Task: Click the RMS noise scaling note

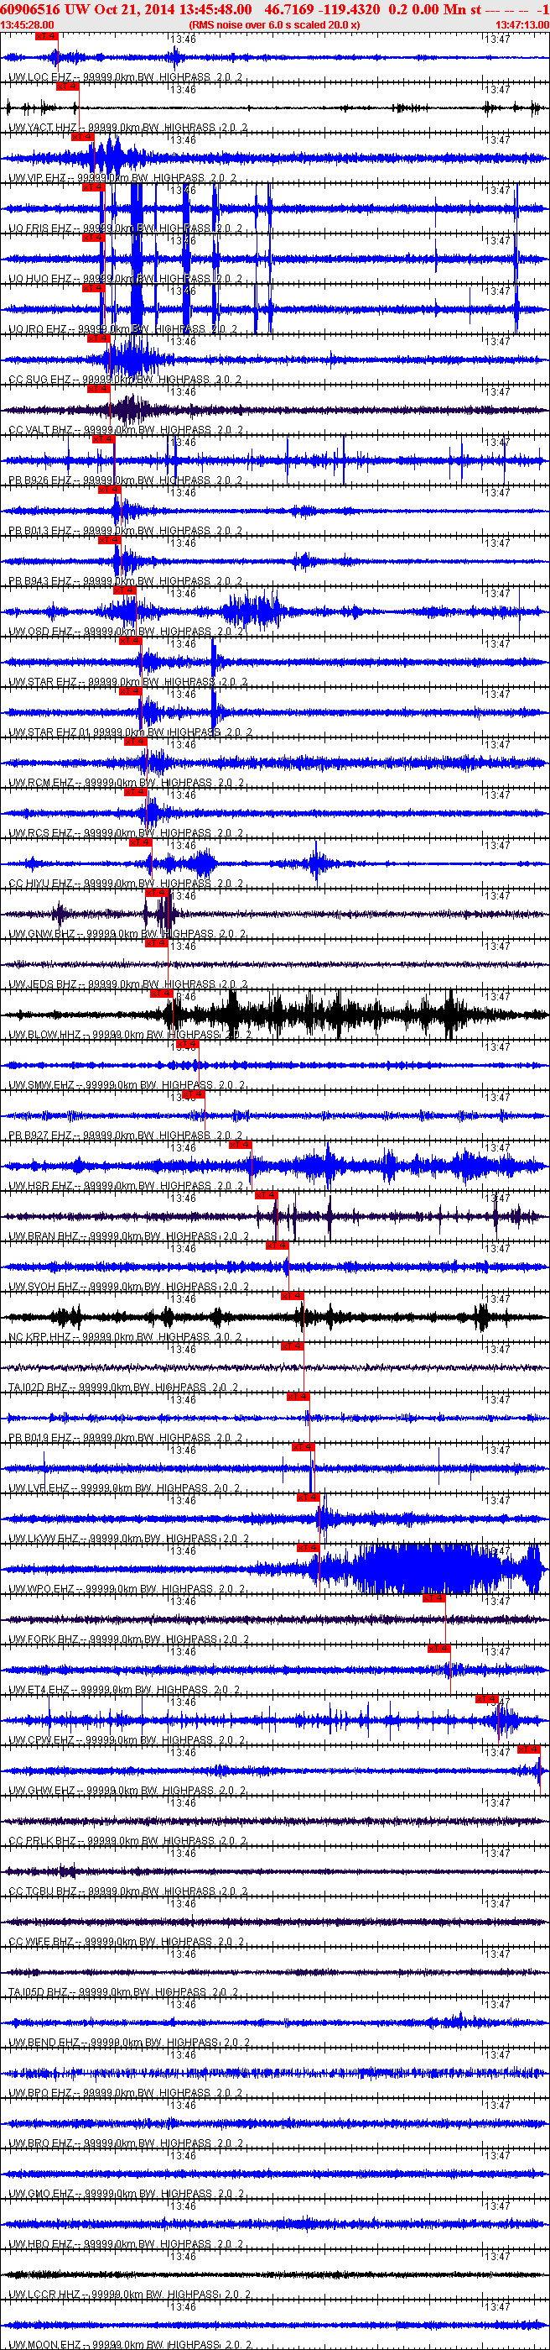Action: [x=274, y=24]
